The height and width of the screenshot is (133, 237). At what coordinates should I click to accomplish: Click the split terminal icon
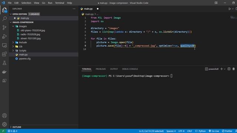tap(229, 69)
